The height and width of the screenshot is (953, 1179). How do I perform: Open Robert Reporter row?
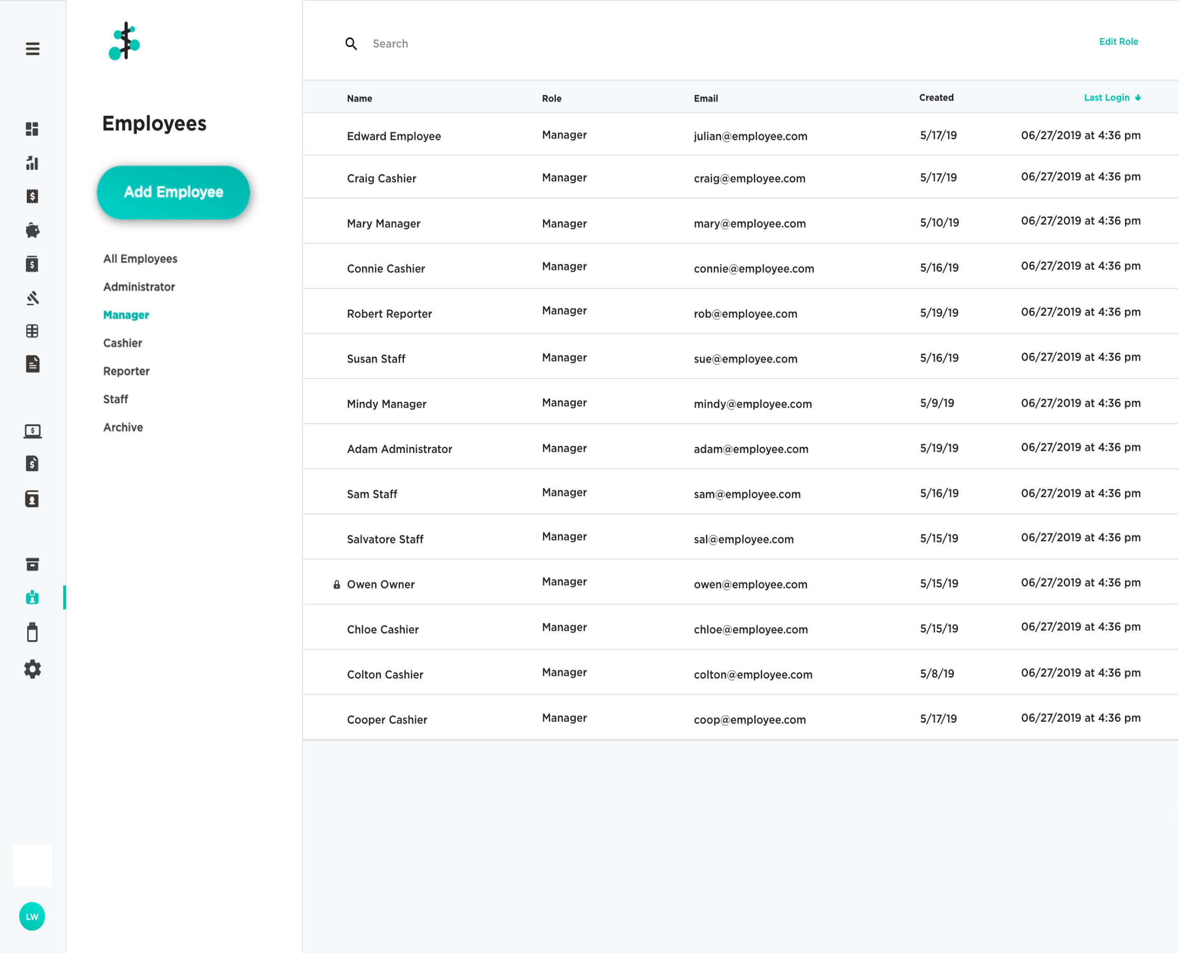tap(740, 312)
